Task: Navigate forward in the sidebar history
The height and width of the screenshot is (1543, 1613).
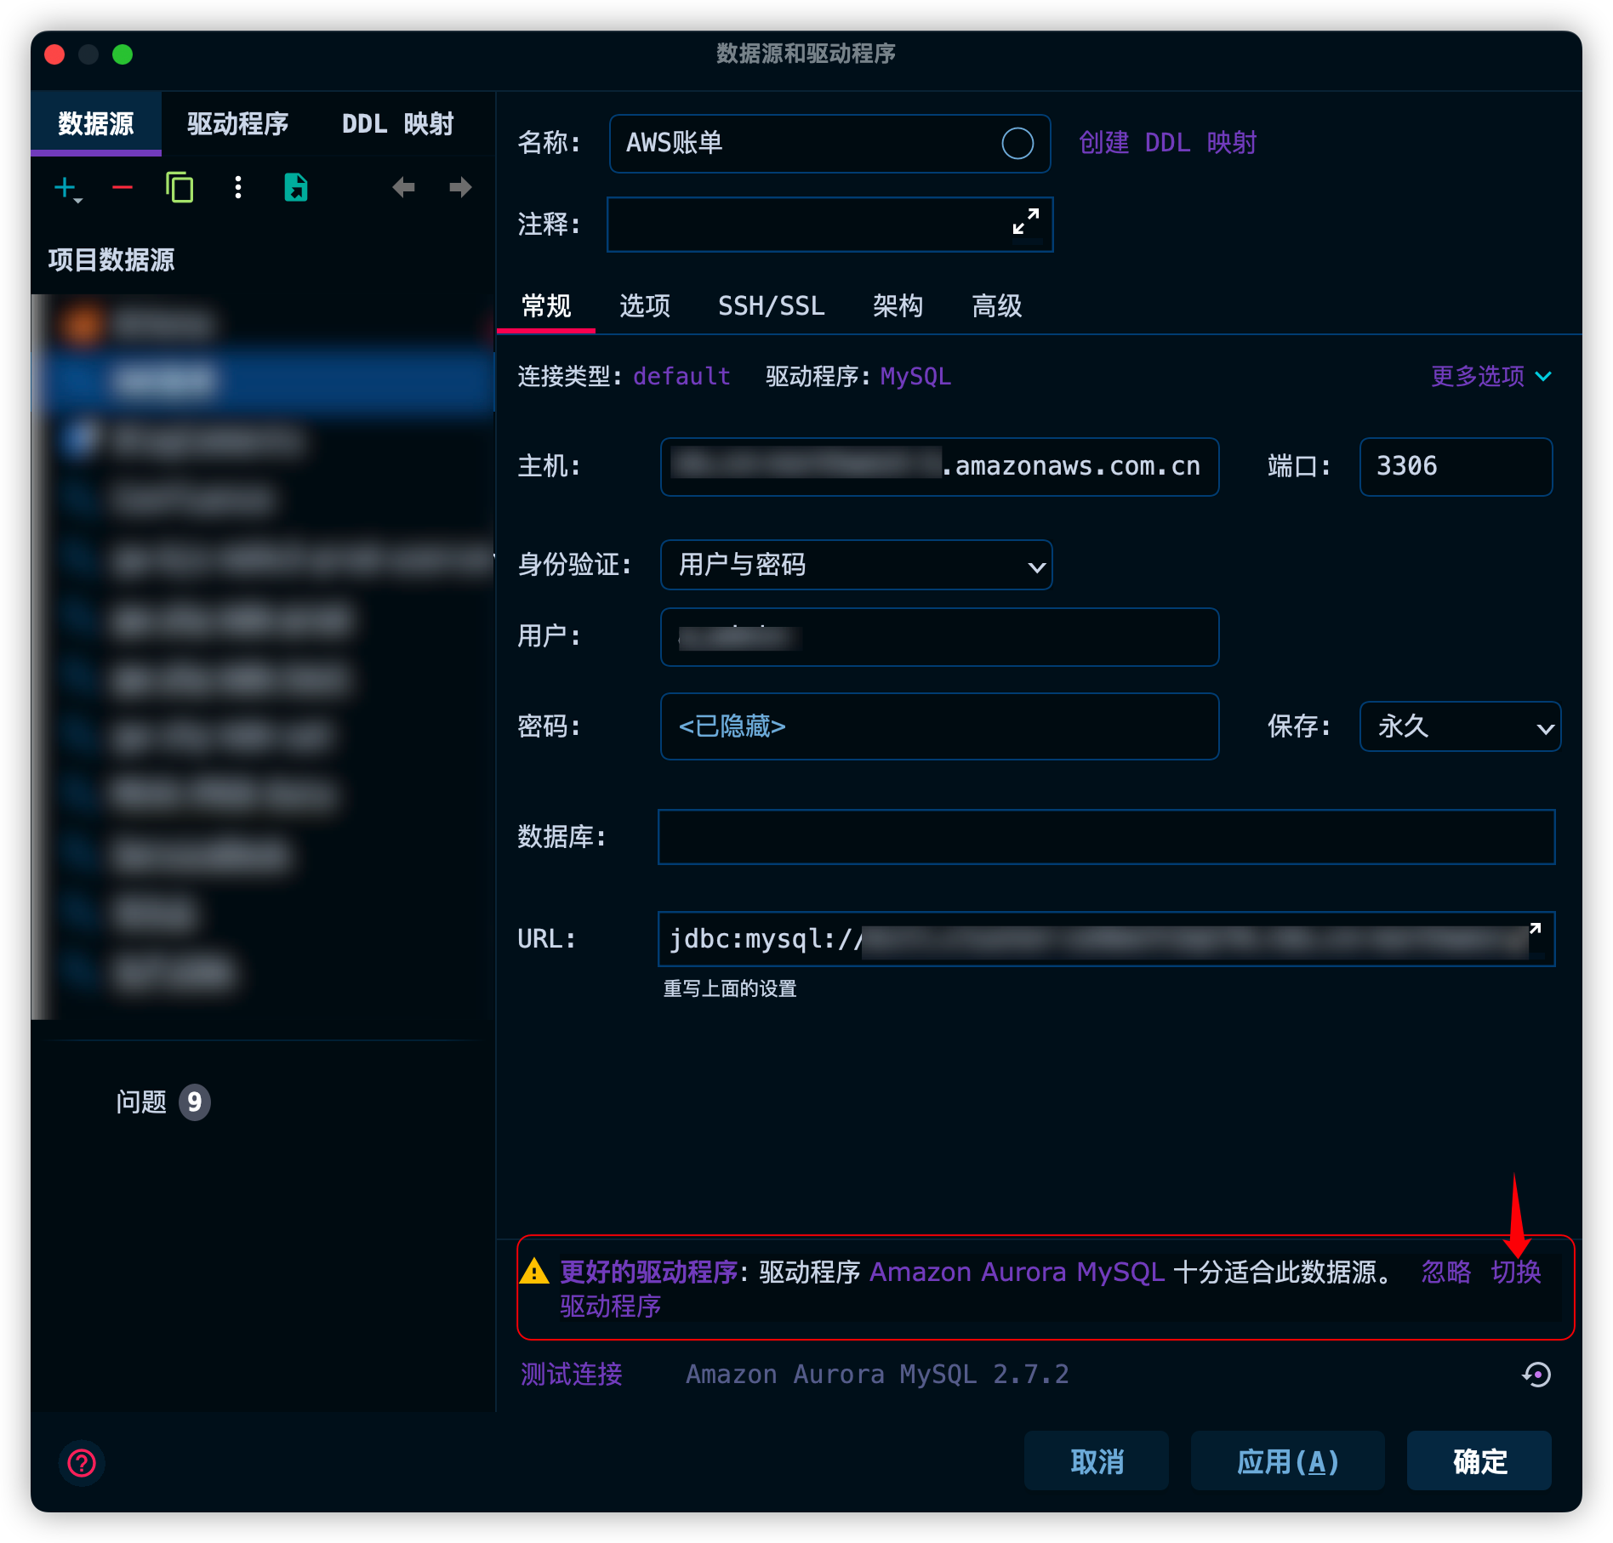Action: (x=459, y=187)
